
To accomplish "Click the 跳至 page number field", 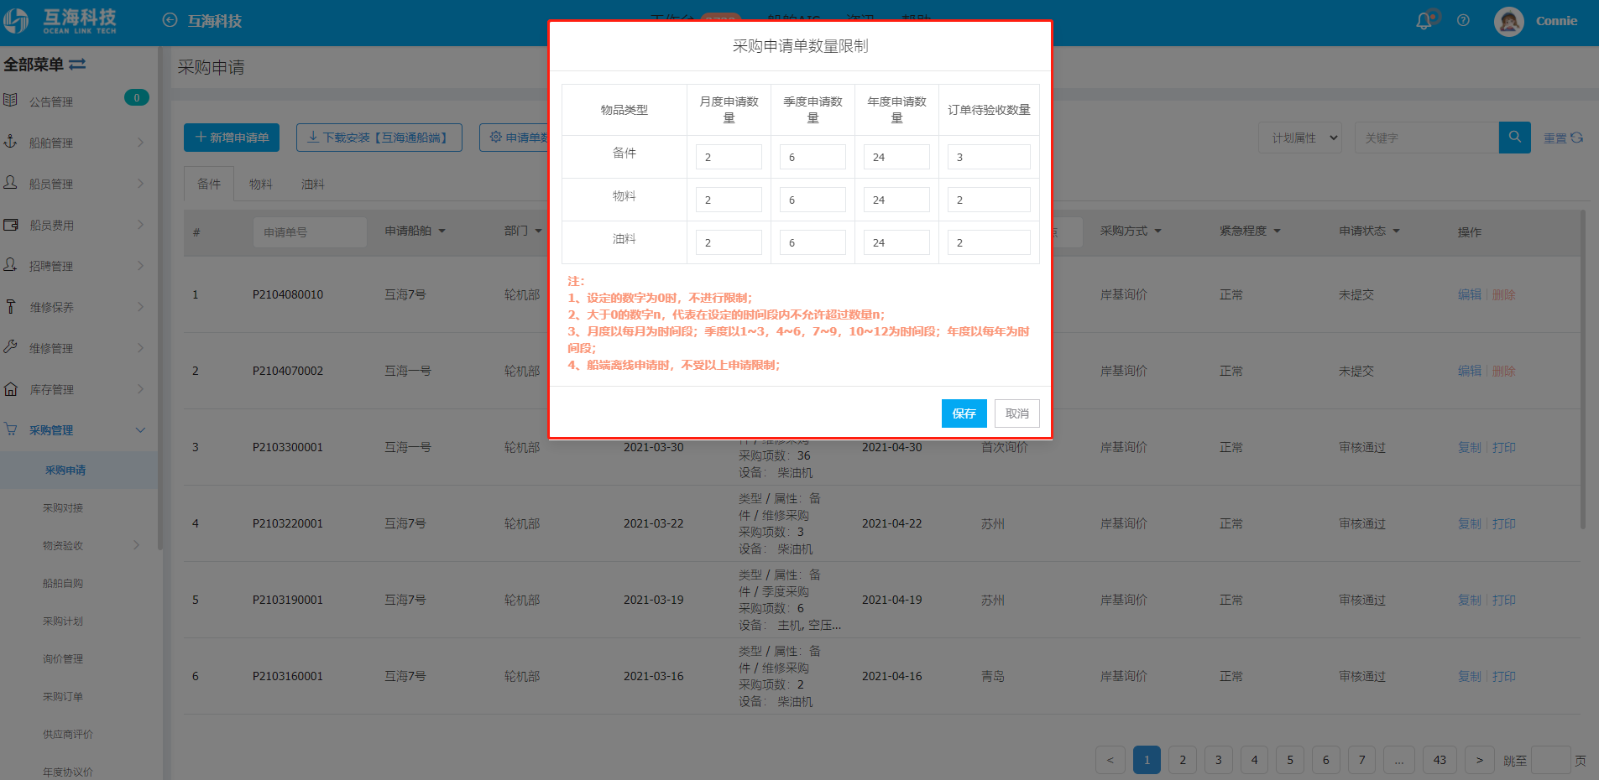I will point(1550,760).
